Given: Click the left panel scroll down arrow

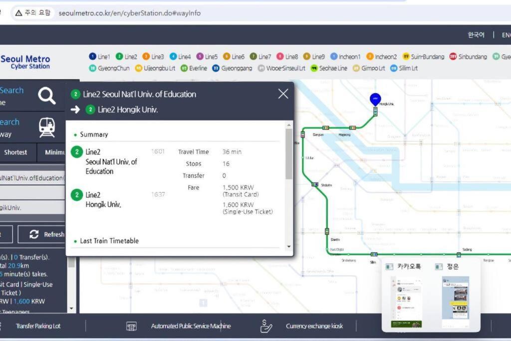Looking at the screenshot, I should click(71, 309).
